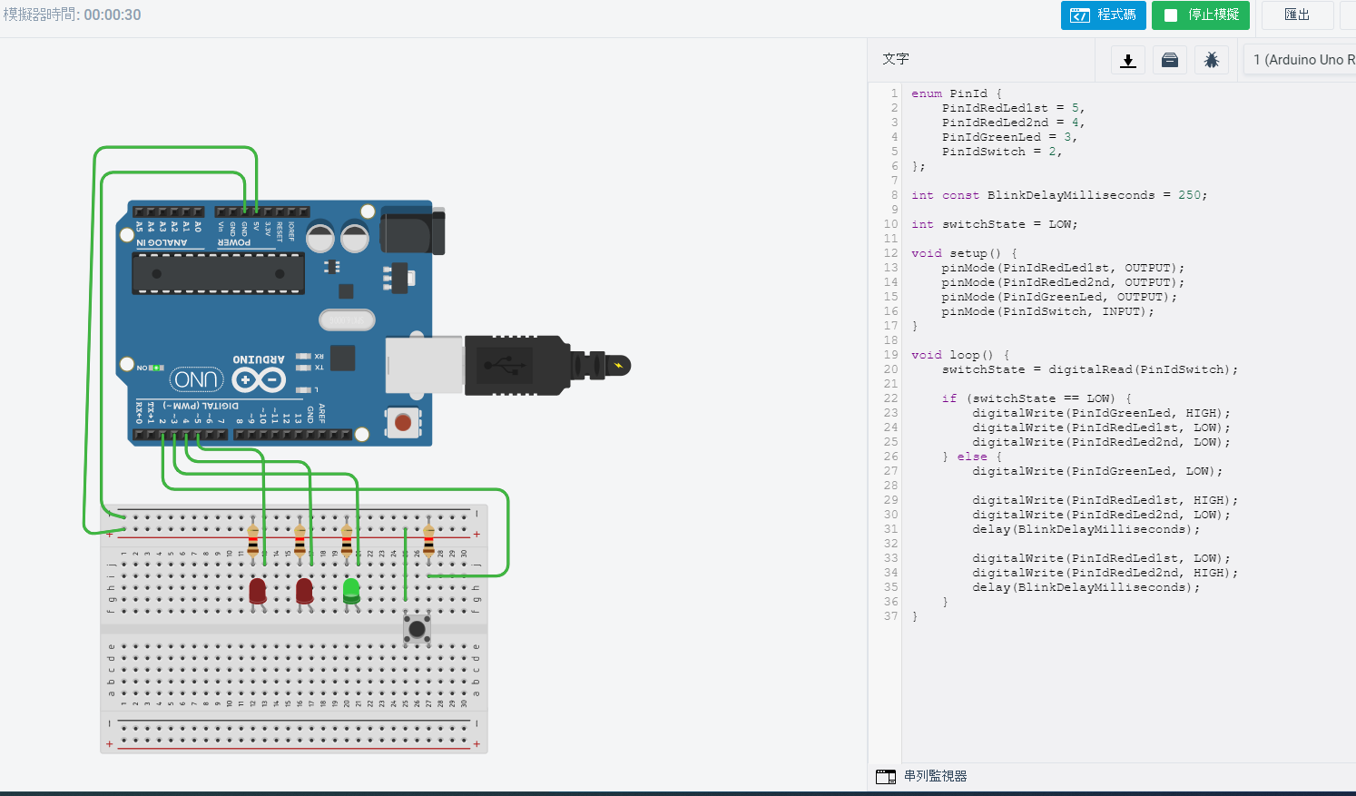Click the serial monitor icon at bottom
This screenshot has width=1356, height=796.
click(x=885, y=776)
